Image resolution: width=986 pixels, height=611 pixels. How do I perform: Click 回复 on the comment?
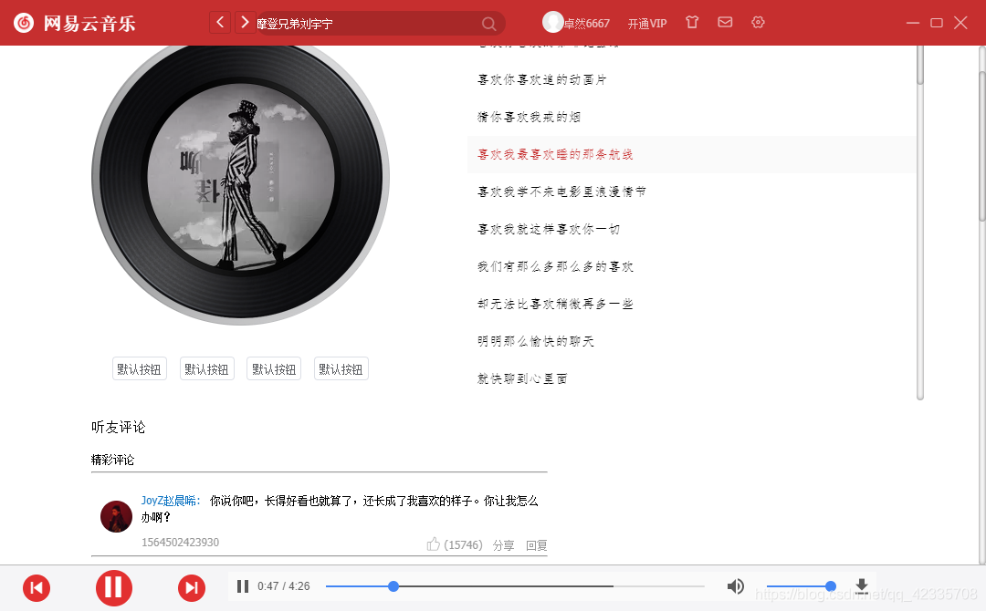pyautogui.click(x=537, y=545)
